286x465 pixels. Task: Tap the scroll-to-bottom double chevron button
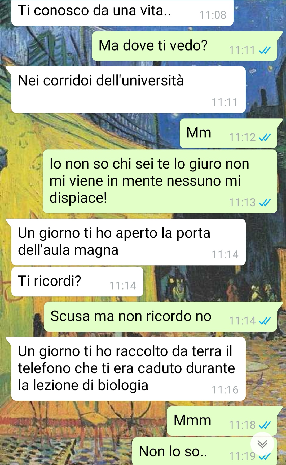[x=262, y=444]
